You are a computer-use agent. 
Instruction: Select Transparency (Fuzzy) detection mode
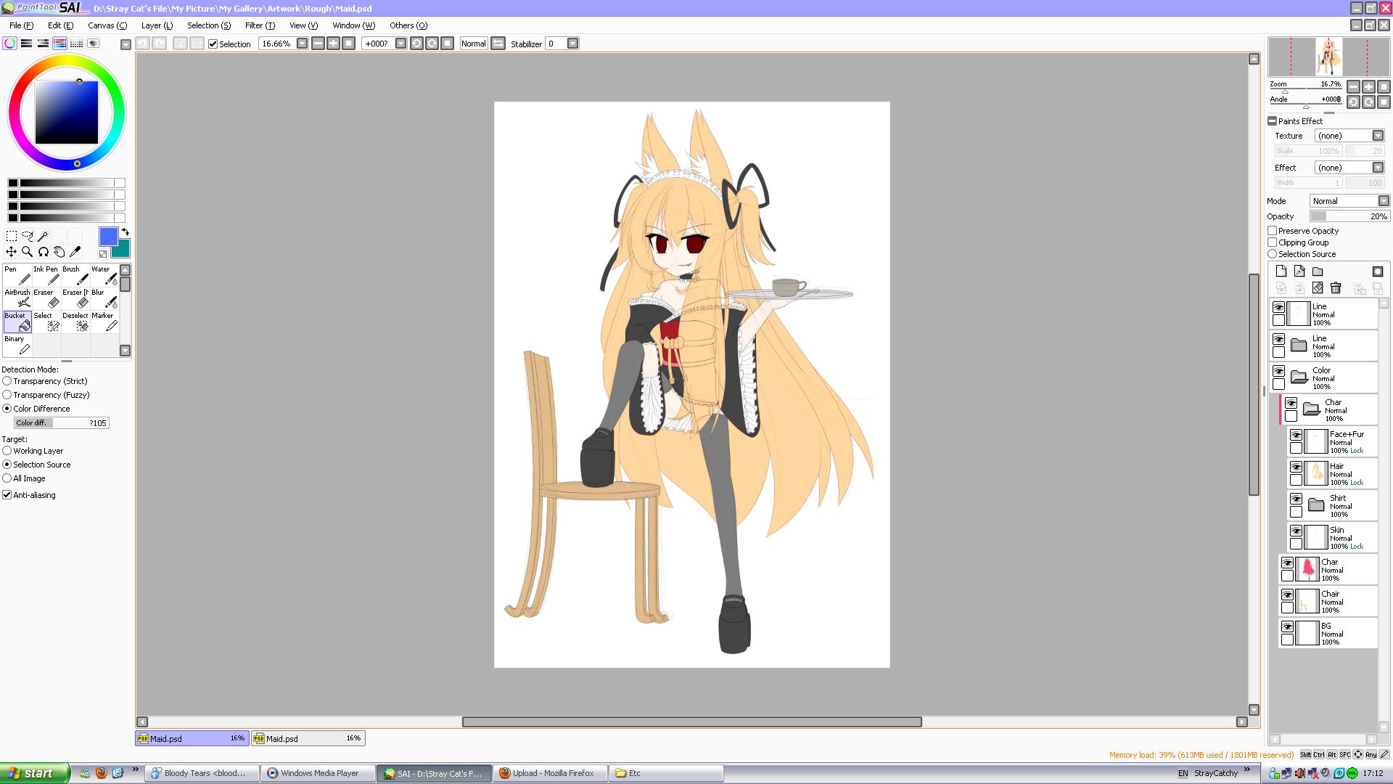pyautogui.click(x=7, y=395)
